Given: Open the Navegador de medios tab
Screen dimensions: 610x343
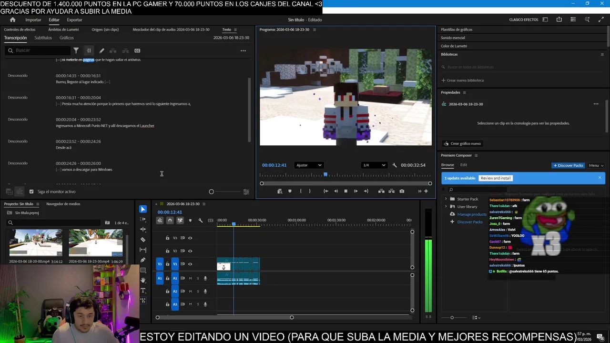Looking at the screenshot, I should tap(63, 204).
